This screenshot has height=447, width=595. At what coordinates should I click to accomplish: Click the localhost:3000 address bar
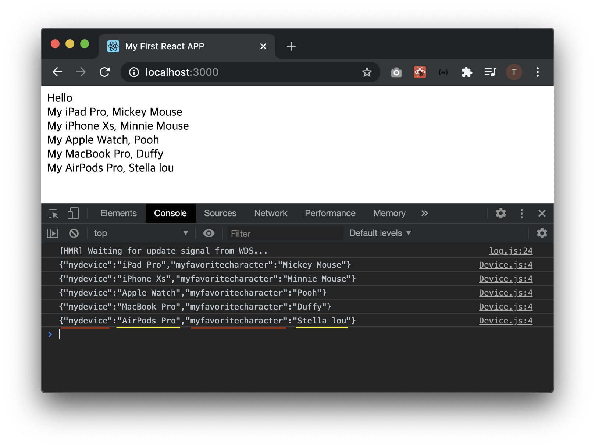click(x=250, y=72)
